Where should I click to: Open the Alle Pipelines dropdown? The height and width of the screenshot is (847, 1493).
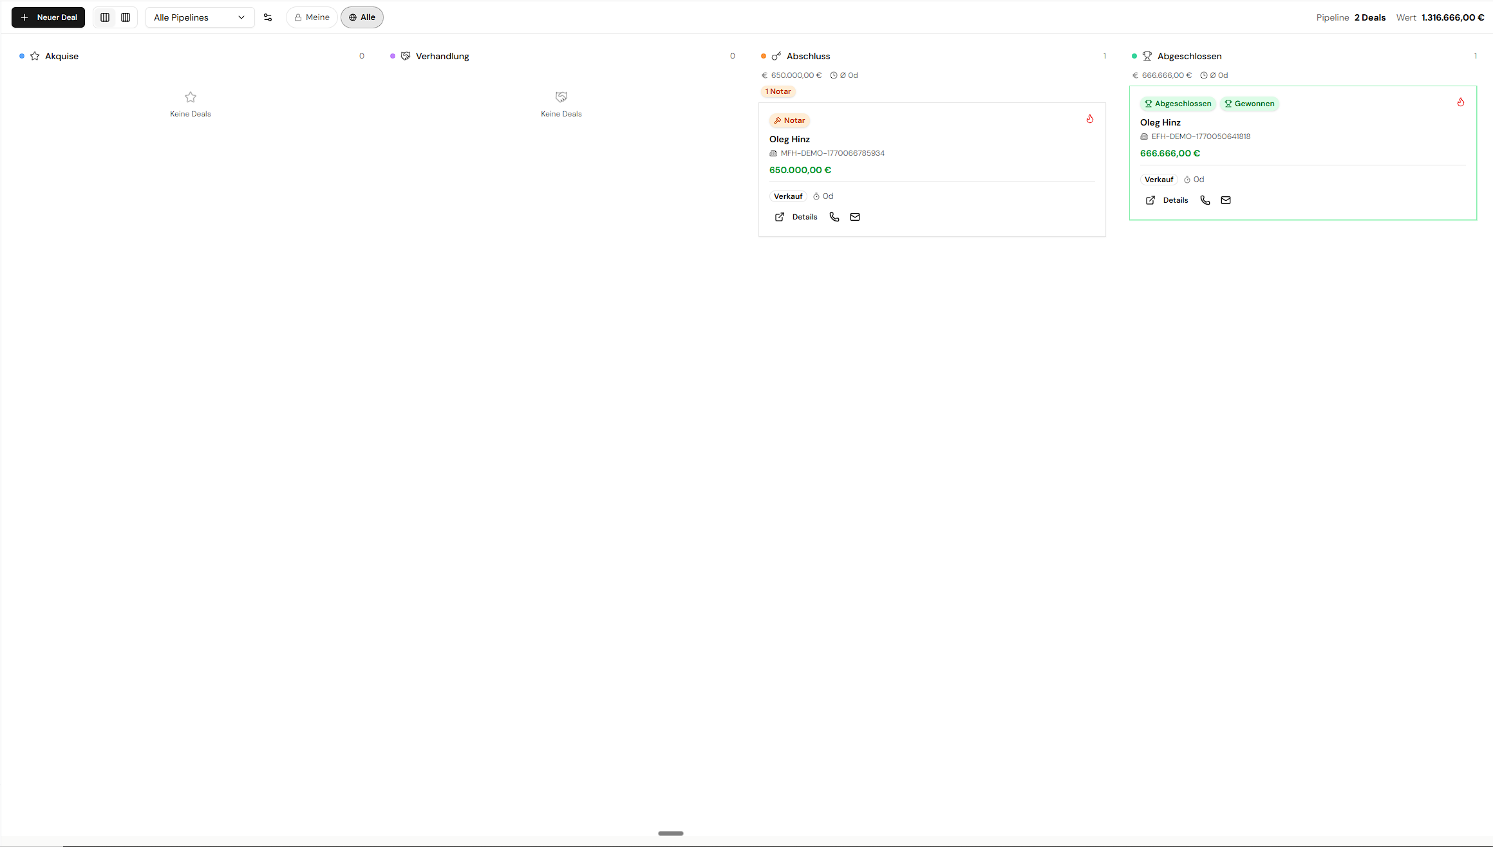pyautogui.click(x=200, y=17)
